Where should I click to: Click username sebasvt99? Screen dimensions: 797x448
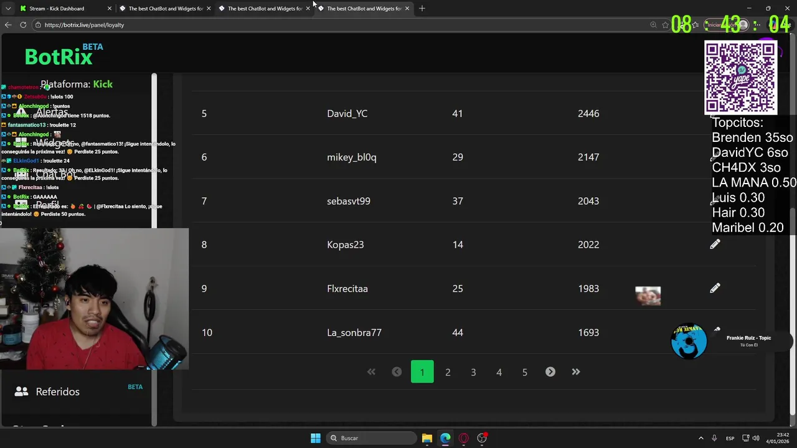[x=349, y=201]
